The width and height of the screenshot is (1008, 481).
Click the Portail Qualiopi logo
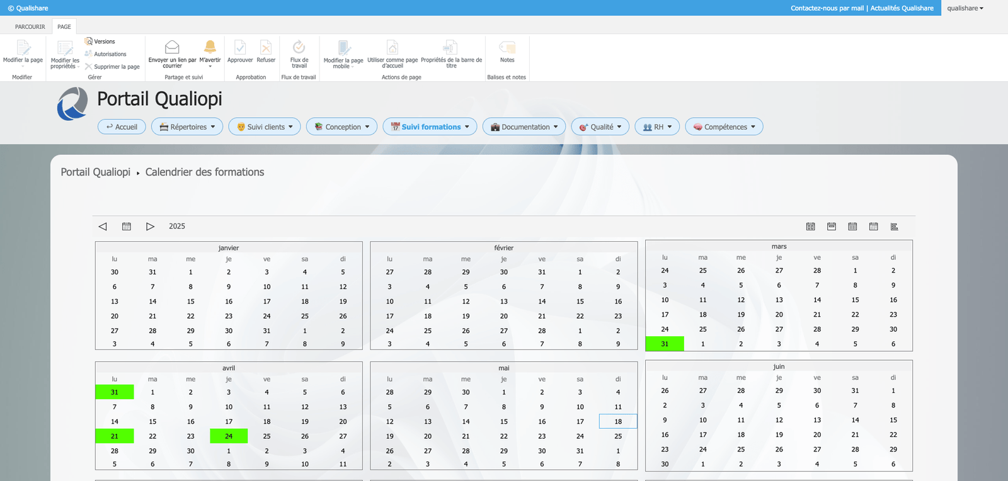coord(73,104)
